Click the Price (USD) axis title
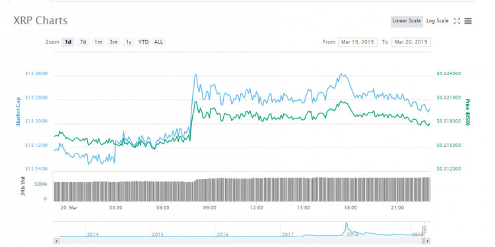 (x=467, y=112)
